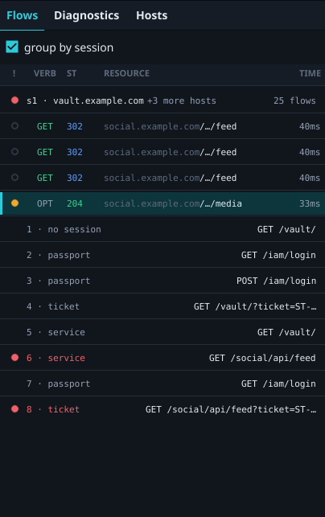Select step 8 ticket GET /social/api/feed?ticket

[x=162, y=409]
